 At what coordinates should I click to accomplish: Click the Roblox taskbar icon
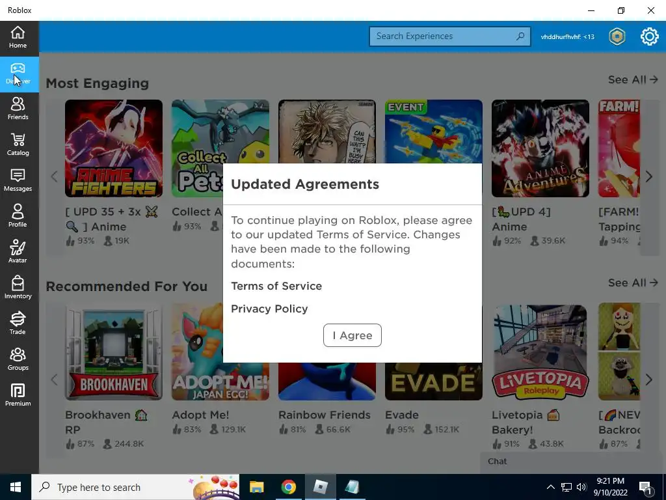coord(320,487)
